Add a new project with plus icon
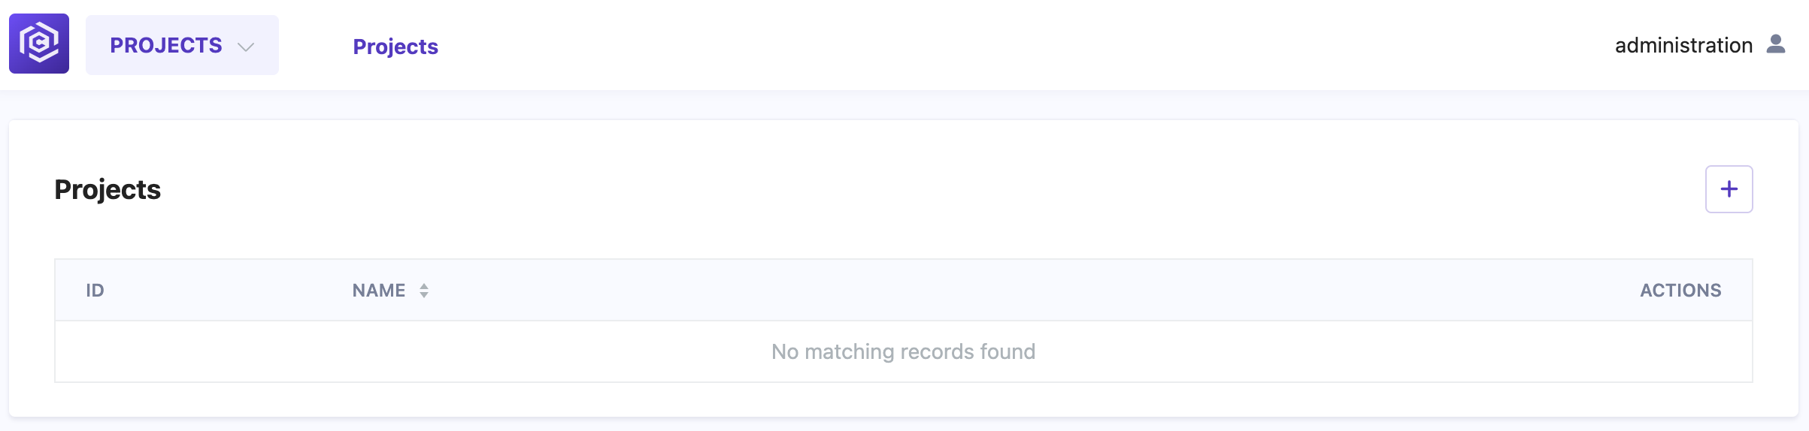 coord(1729,189)
